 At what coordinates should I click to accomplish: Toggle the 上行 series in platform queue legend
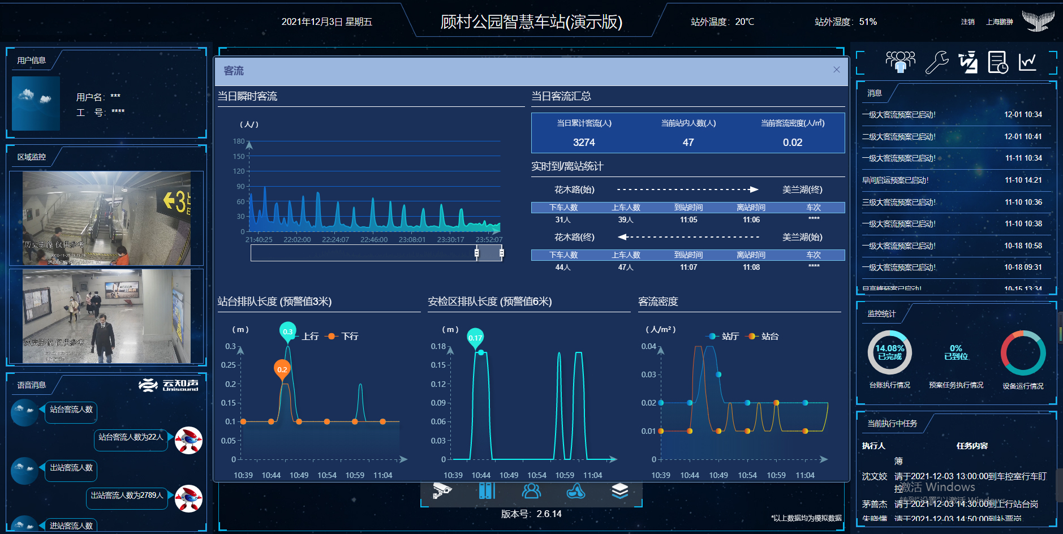(305, 337)
